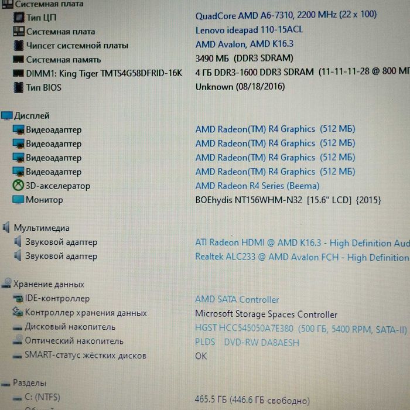Open the Lenovo ideapad 110-15ACL link
Viewport: 410px width, 410px height.
pos(249,30)
